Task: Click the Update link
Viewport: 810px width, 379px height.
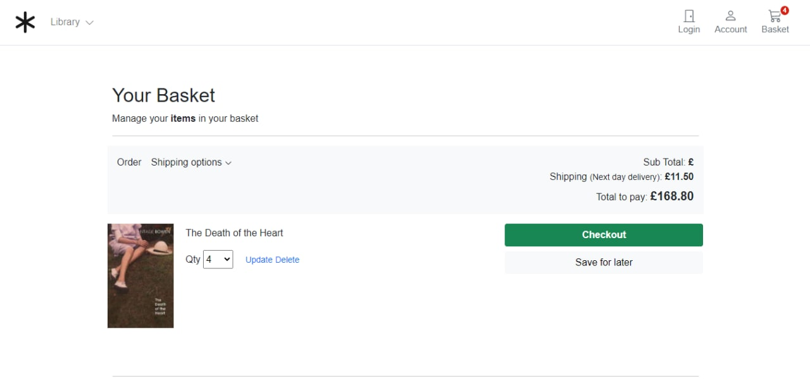Action: pos(259,260)
